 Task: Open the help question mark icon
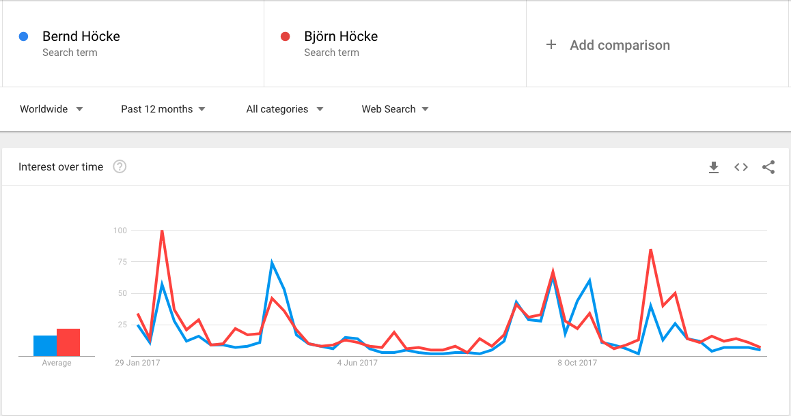pyautogui.click(x=120, y=166)
